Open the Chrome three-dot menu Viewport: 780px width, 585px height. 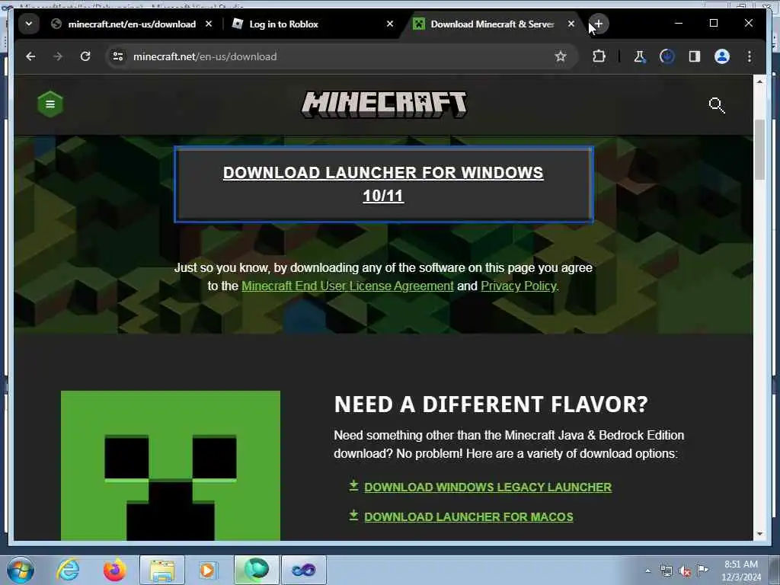[x=750, y=56]
